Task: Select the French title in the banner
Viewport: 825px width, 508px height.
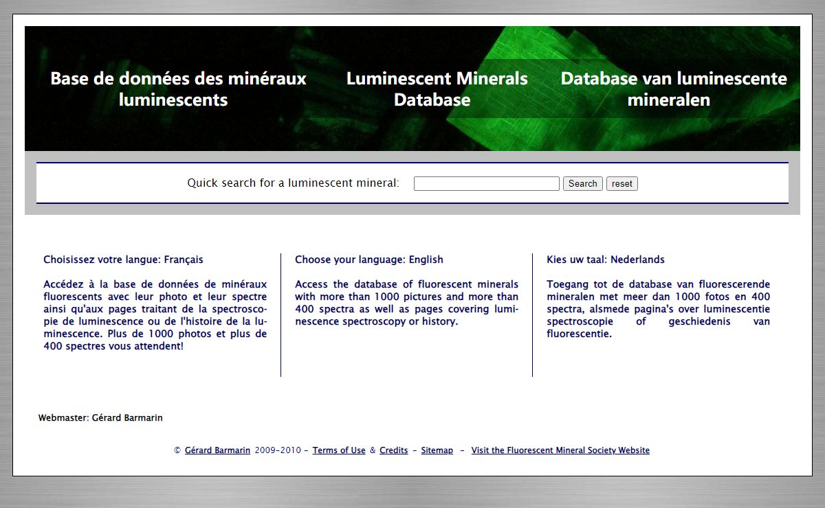Action: pos(178,89)
